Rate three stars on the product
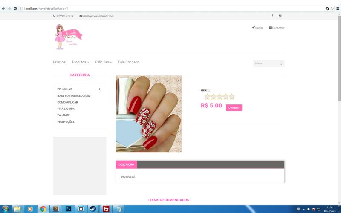 pyautogui.click(x=220, y=97)
